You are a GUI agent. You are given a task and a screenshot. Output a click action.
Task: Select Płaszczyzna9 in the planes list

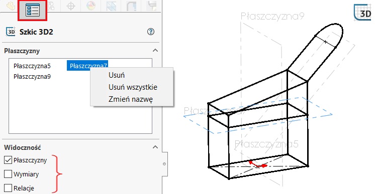(32, 77)
